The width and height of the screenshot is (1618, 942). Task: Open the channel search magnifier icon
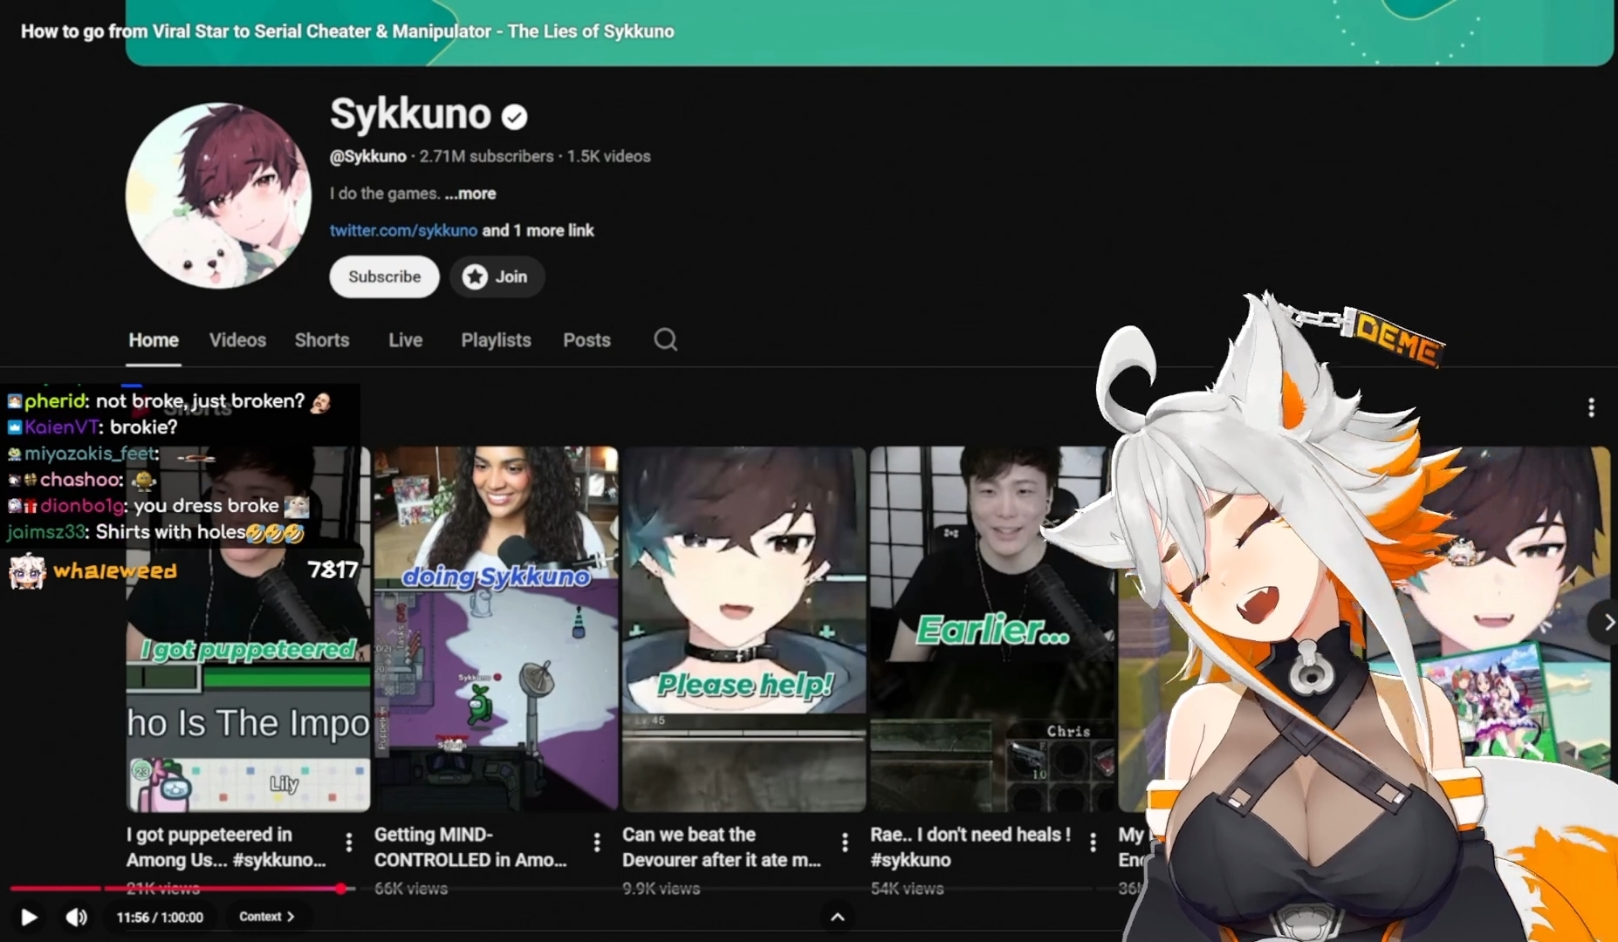(x=665, y=339)
